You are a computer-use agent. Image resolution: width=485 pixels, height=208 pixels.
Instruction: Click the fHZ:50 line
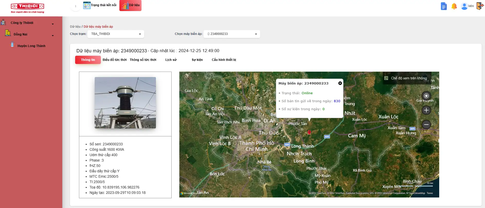click(95, 166)
